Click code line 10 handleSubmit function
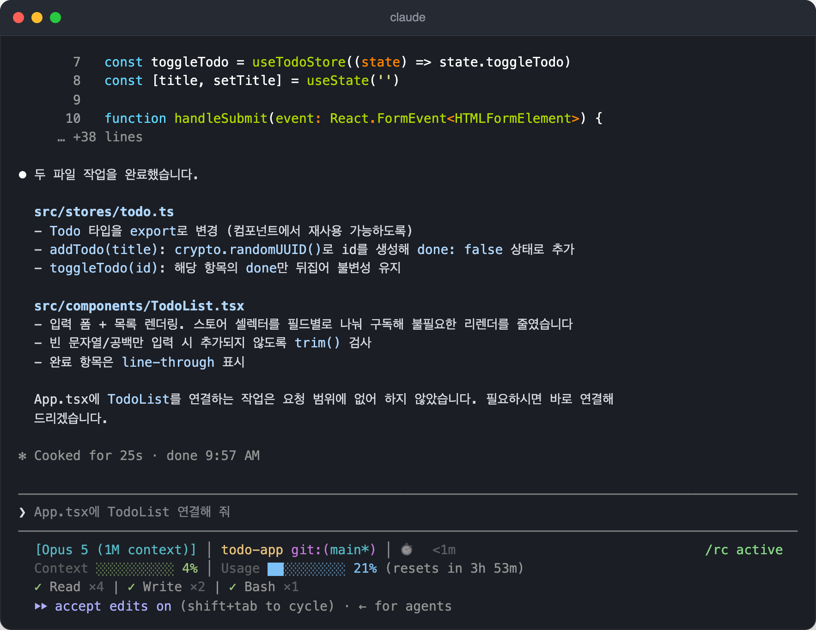 (x=334, y=118)
